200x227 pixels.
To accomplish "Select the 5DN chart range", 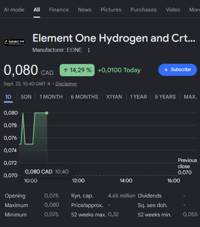I will (26, 97).
